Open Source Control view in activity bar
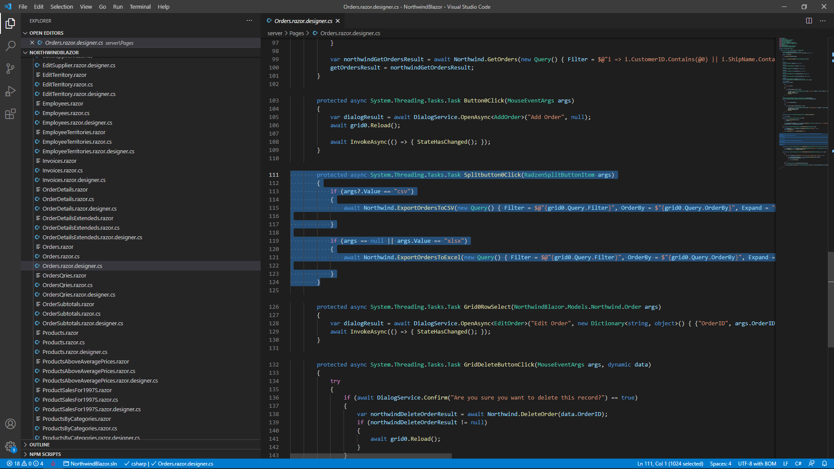Screen dimensions: 834x469 (x=10, y=69)
